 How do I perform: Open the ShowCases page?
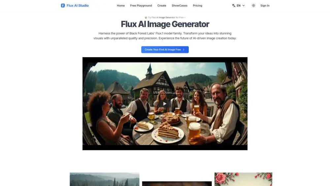180,6
